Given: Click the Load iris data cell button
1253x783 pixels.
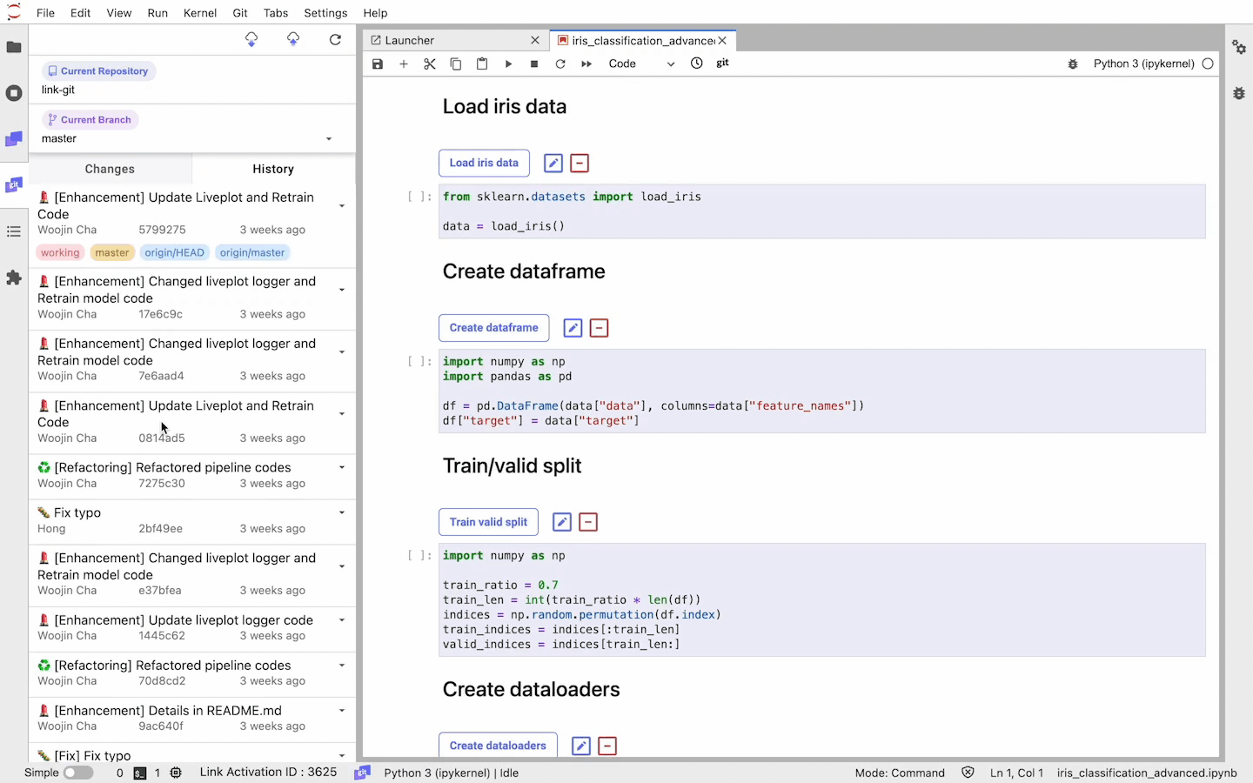Looking at the screenshot, I should tap(484, 163).
